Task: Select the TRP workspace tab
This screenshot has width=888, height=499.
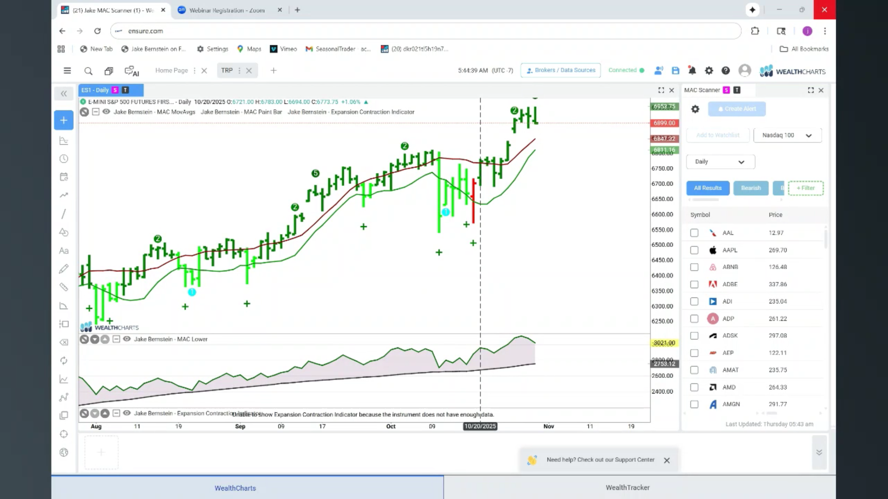Action: (x=227, y=71)
